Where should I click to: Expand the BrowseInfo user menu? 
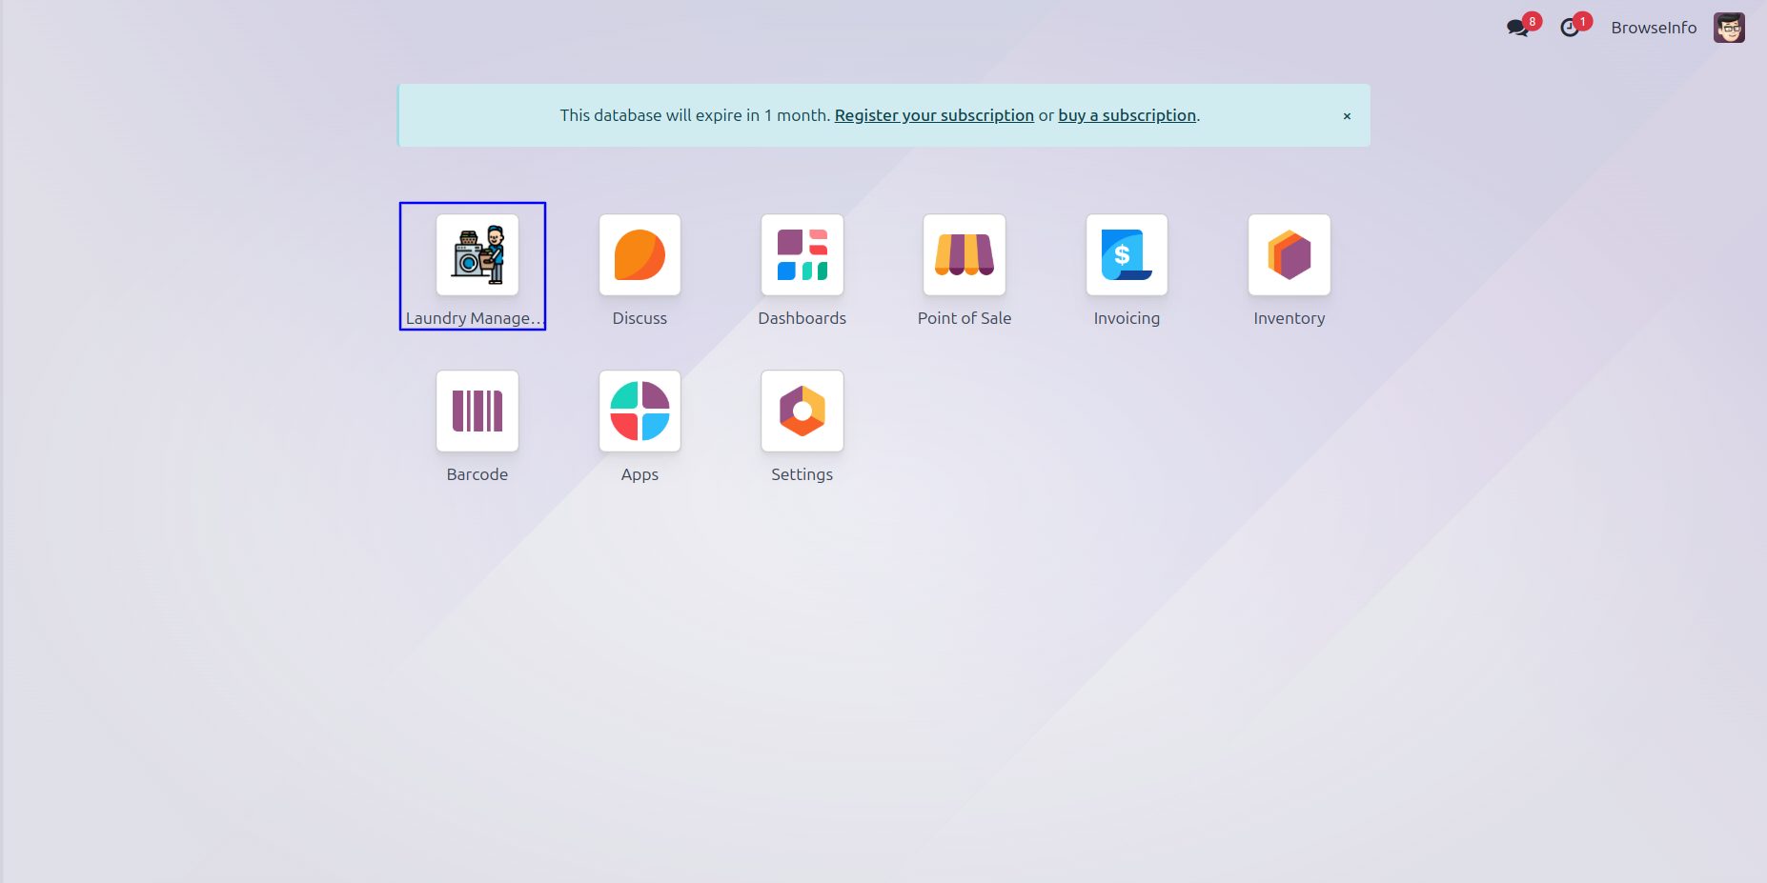[1654, 28]
